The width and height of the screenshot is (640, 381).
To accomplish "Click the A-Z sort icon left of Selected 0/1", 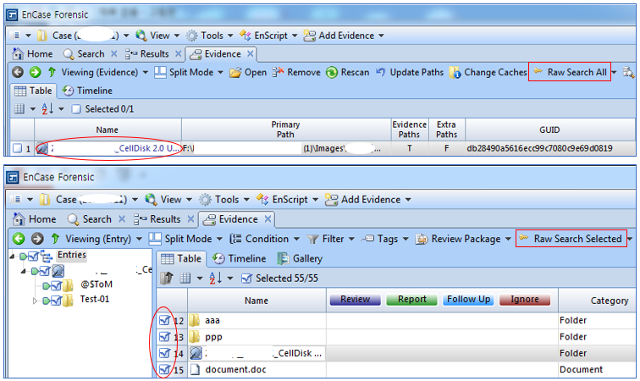I will [x=47, y=109].
